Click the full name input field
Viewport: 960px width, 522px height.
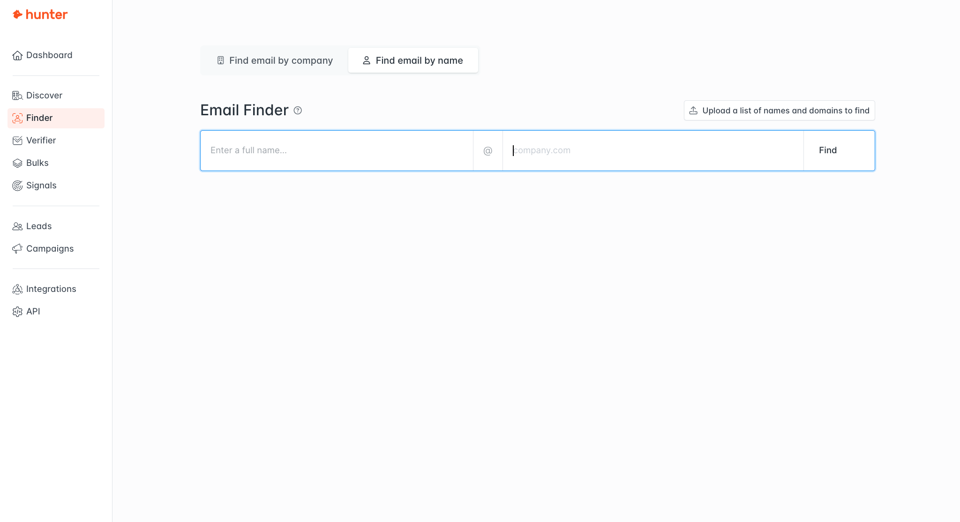click(337, 150)
